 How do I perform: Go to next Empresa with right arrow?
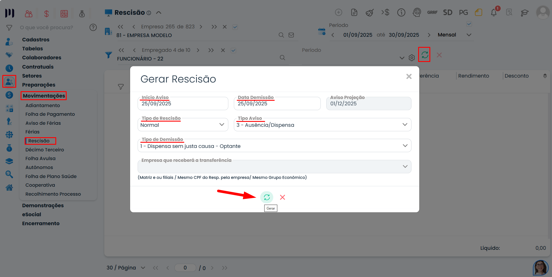201,27
